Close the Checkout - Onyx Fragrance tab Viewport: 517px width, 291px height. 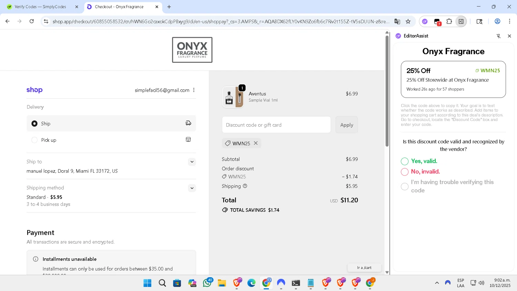pos(156,7)
